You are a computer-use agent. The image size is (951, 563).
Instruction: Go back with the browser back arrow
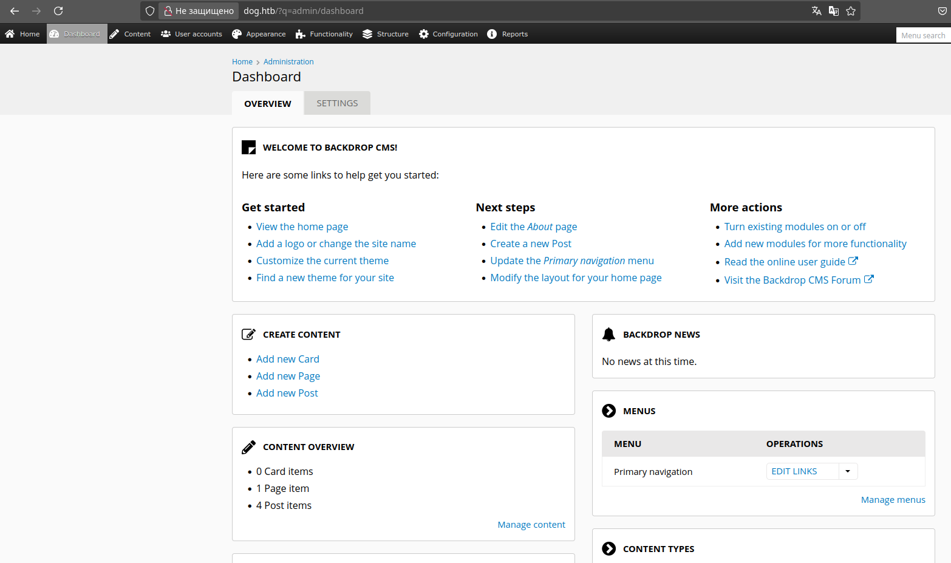click(x=15, y=11)
